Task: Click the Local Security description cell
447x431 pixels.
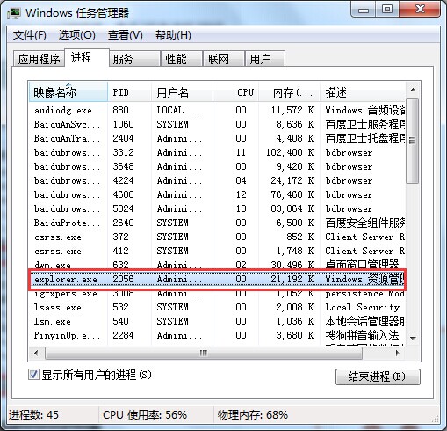Action: [x=363, y=307]
